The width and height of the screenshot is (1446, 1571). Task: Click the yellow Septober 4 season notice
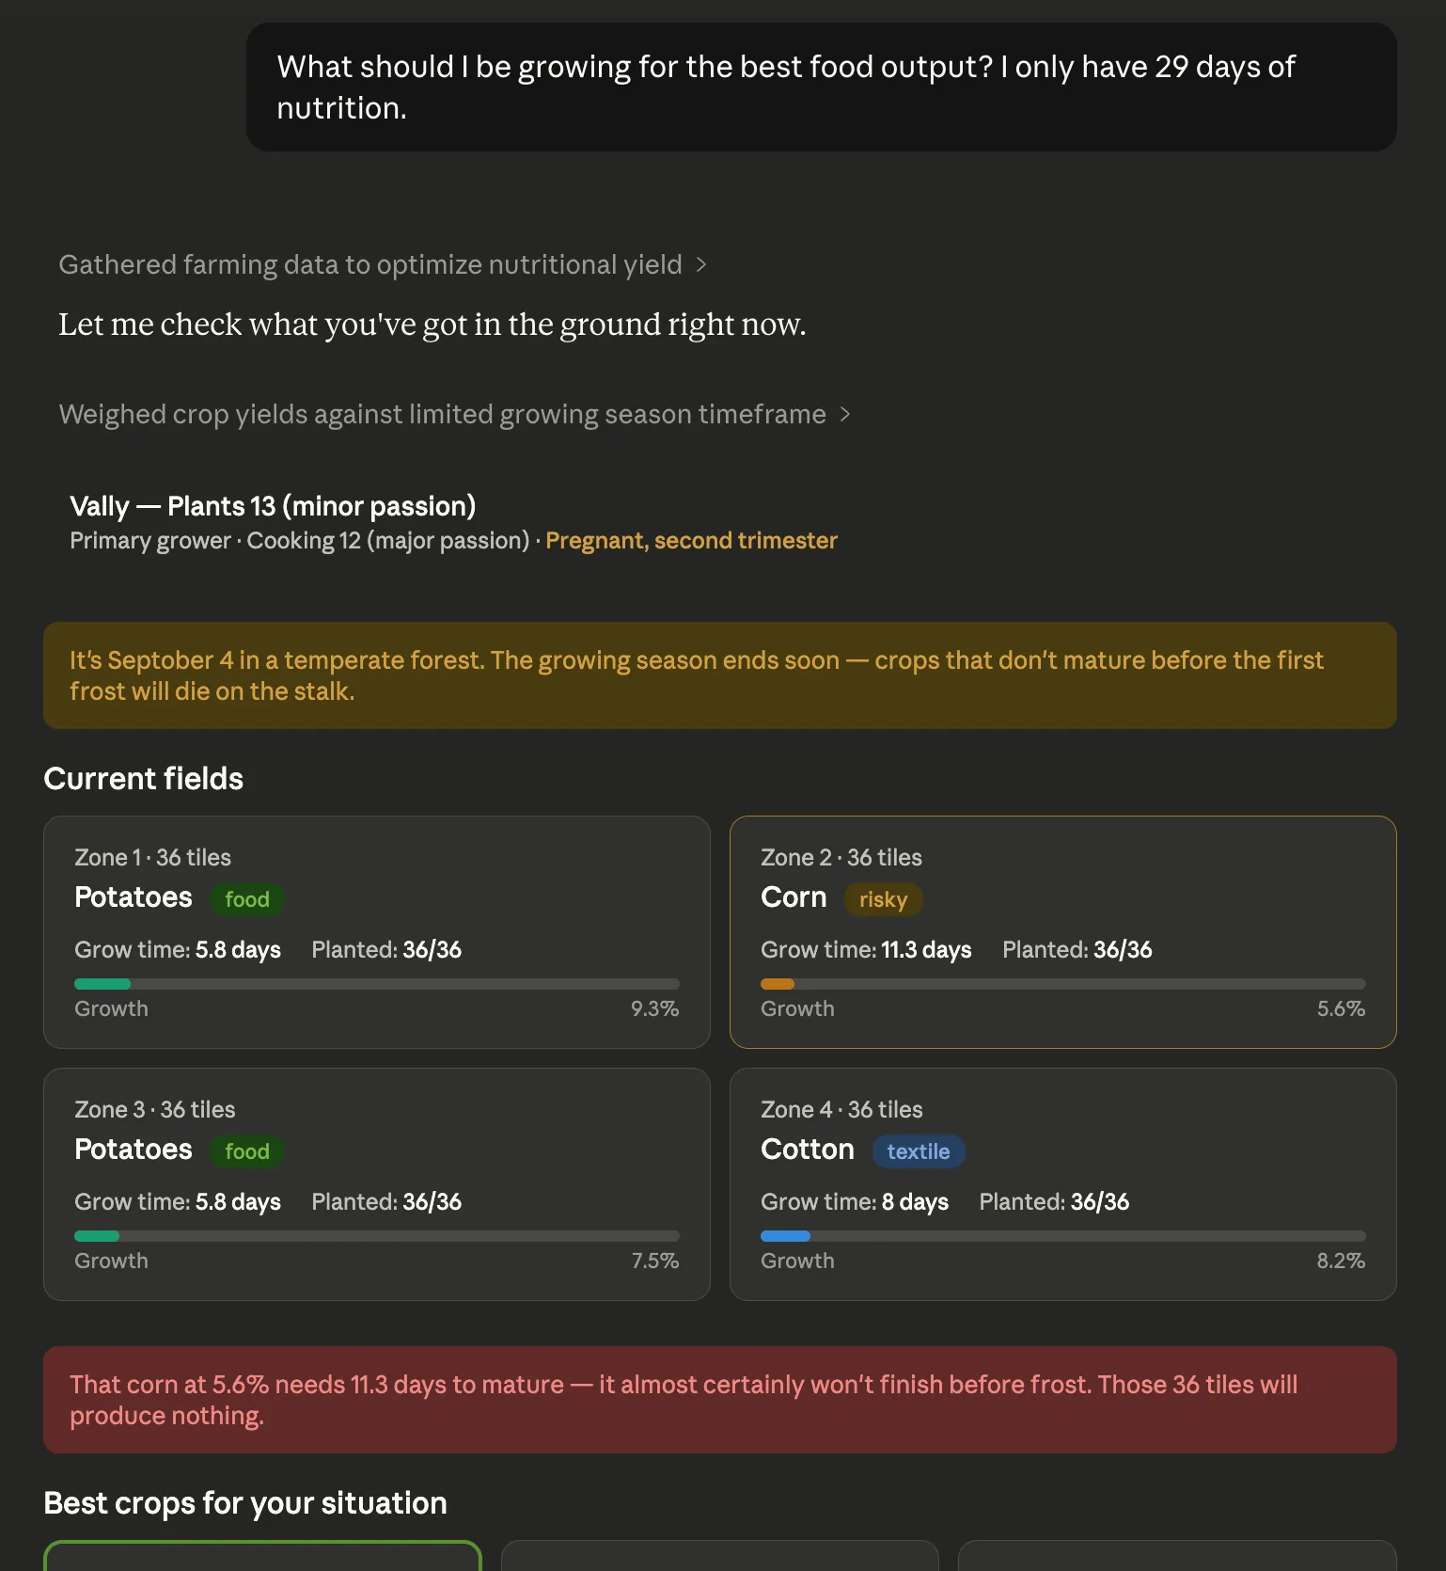[x=719, y=675]
